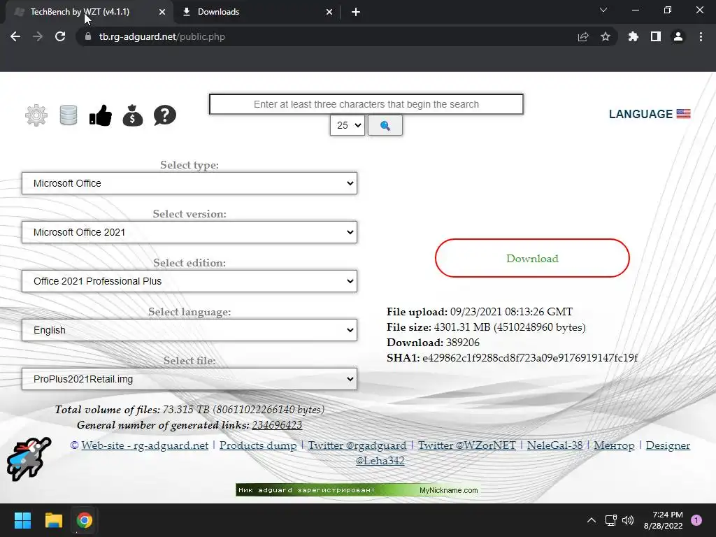Click the File upload date text
716x537 pixels.
(x=480, y=311)
